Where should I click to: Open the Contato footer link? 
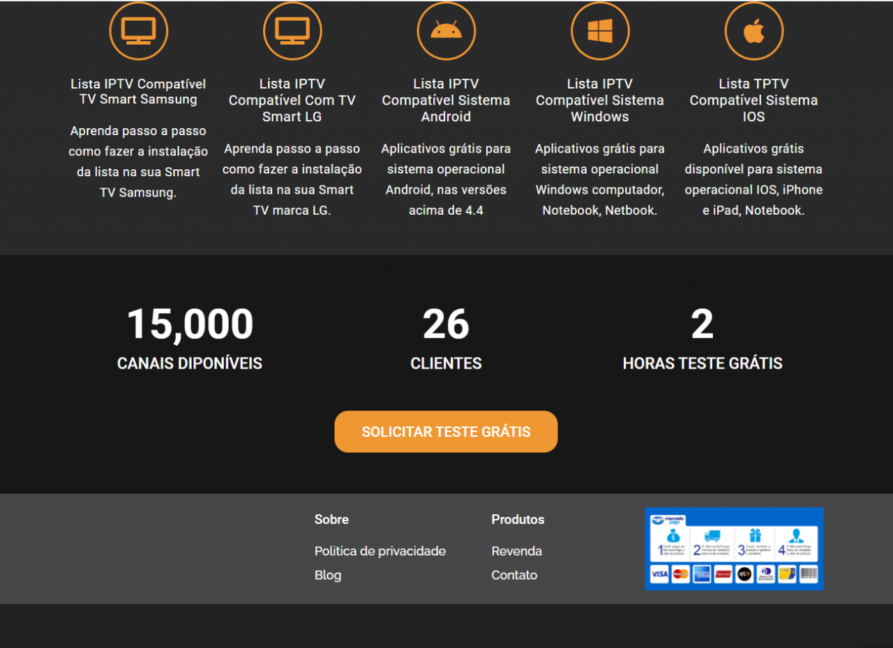click(x=514, y=575)
